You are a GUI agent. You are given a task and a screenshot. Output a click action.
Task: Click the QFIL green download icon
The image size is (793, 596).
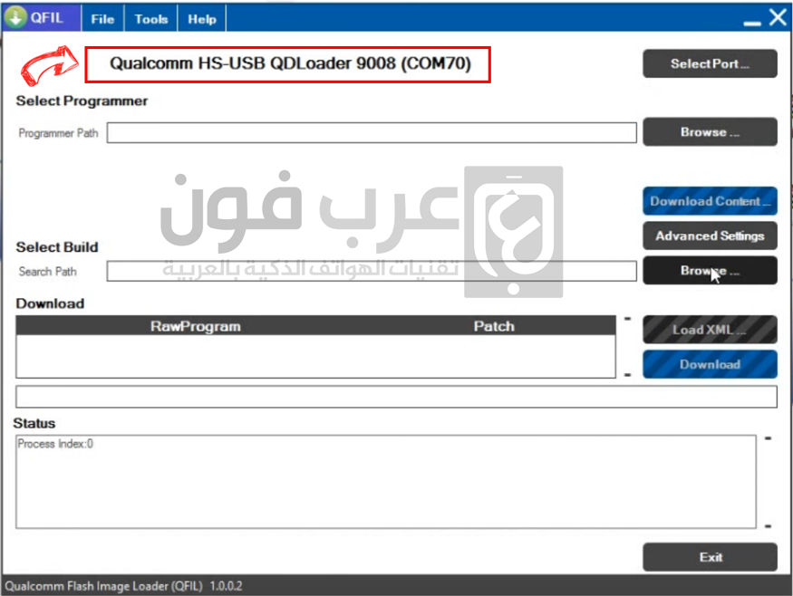[x=15, y=16]
